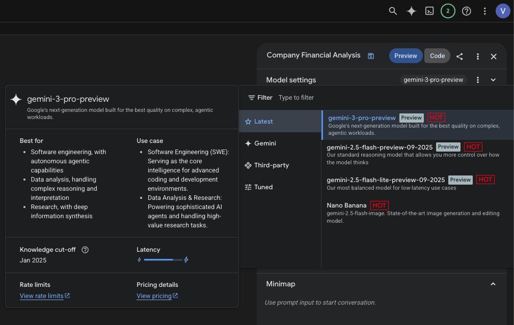The height and width of the screenshot is (325, 514).
Task: Open Model settings three-dot menu
Action: tap(478, 80)
